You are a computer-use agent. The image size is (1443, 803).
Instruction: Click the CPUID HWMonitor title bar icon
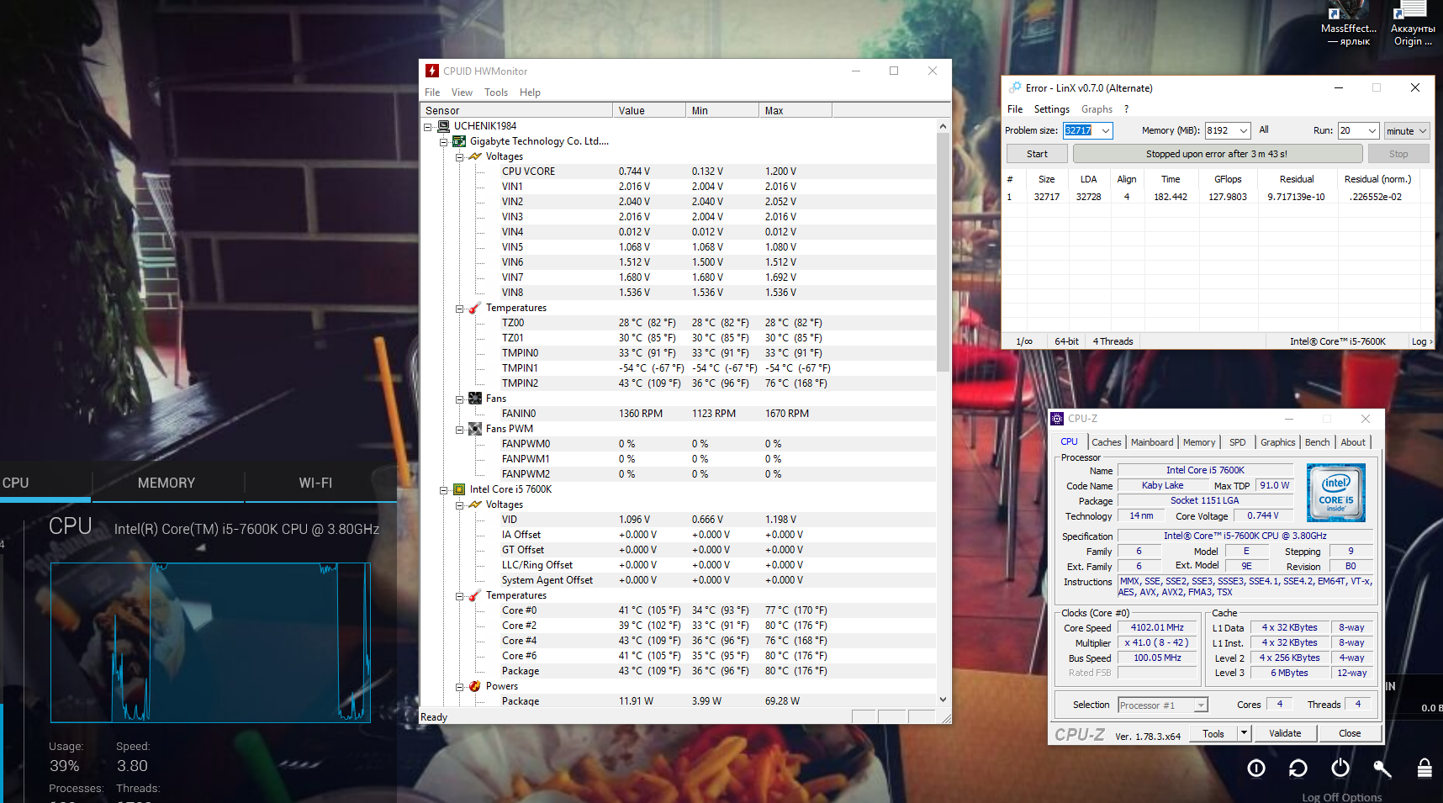coord(432,71)
